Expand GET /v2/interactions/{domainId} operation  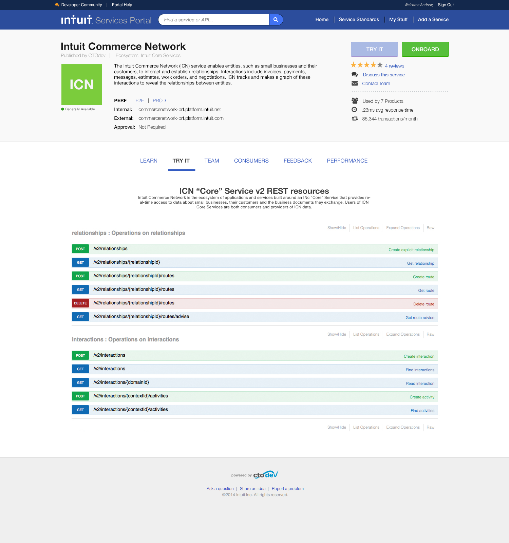255,382
